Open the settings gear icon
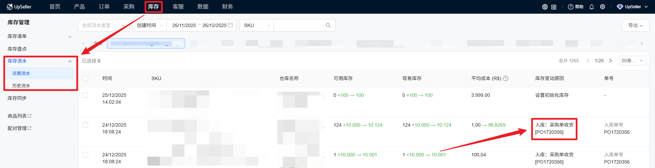The height and width of the screenshot is (168, 655). click(x=603, y=7)
